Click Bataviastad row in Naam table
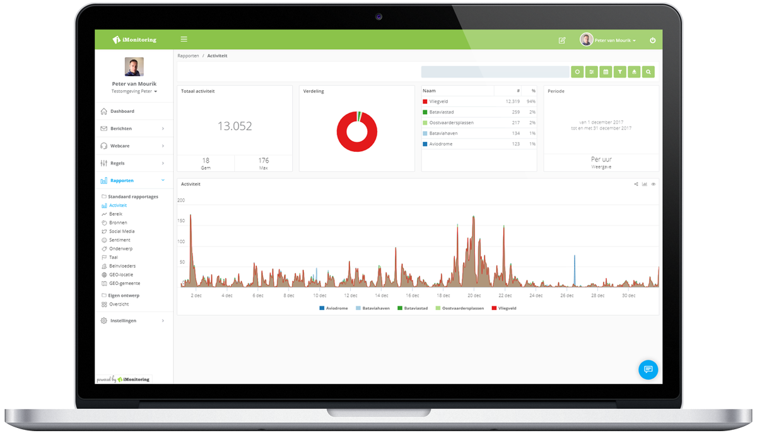This screenshot has height=433, width=757. (479, 112)
